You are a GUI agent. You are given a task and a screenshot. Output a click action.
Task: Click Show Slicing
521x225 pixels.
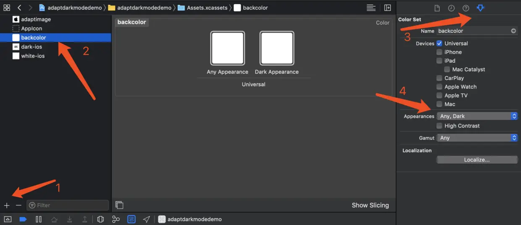coord(370,205)
